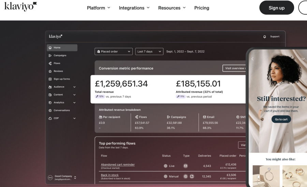Click the 4,543 deliveries value
Image resolution: width=307 pixels, height=187 pixels.
207,166
